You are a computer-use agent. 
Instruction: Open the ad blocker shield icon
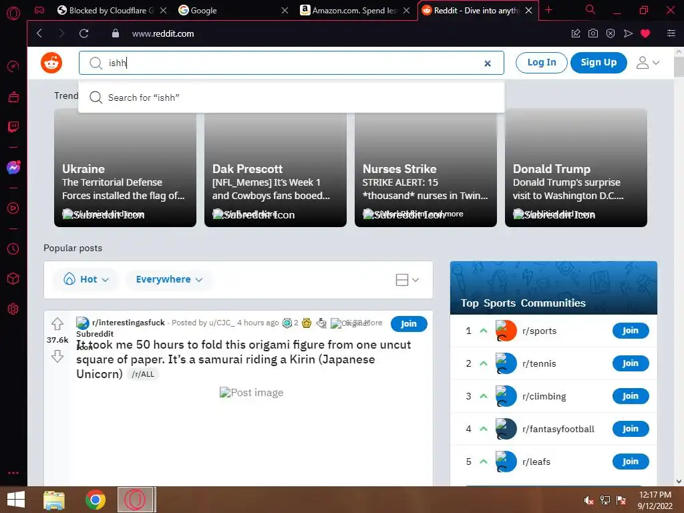611,33
